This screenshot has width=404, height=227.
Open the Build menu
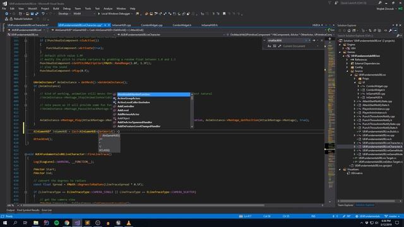56,8
